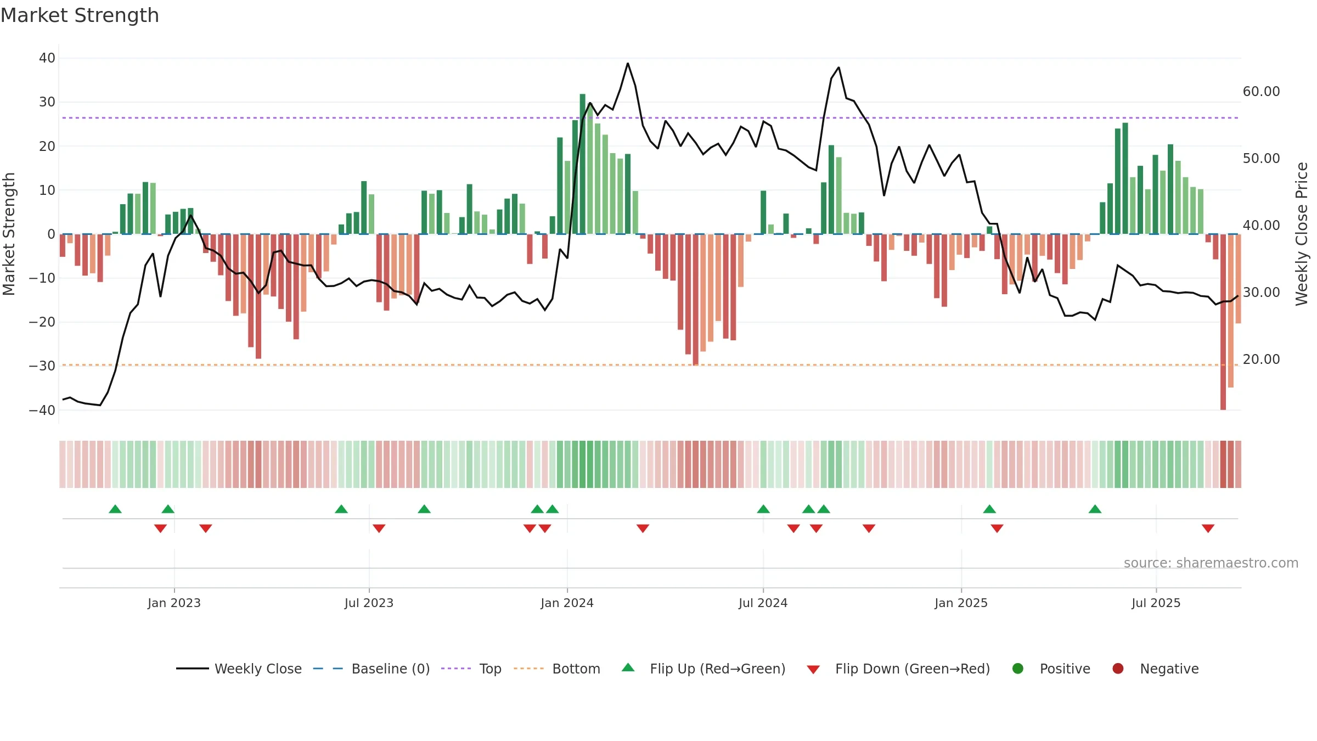
Task: Click the Jan 2023 axis label
Action: tap(174, 603)
